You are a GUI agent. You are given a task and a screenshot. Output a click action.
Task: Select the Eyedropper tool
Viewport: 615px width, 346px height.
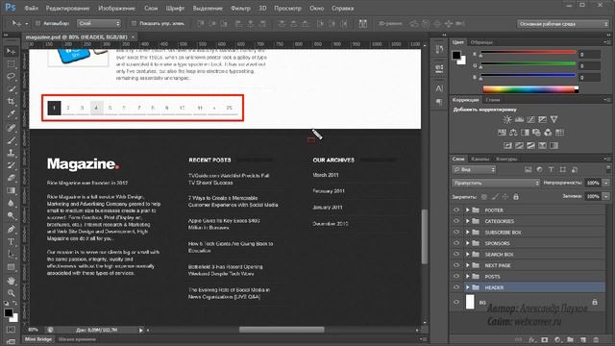click(x=11, y=114)
